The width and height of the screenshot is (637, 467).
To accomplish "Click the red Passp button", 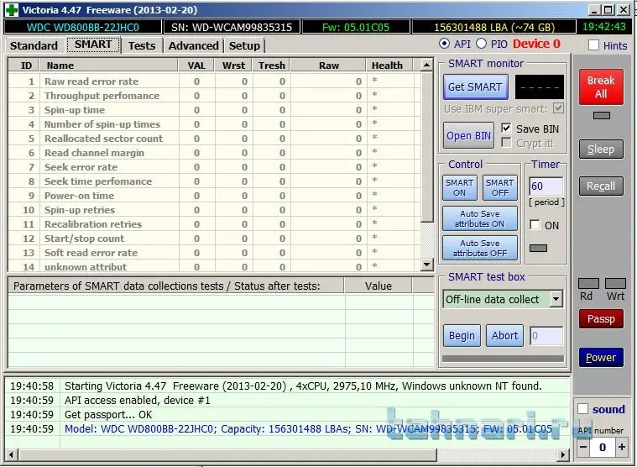I will (601, 319).
